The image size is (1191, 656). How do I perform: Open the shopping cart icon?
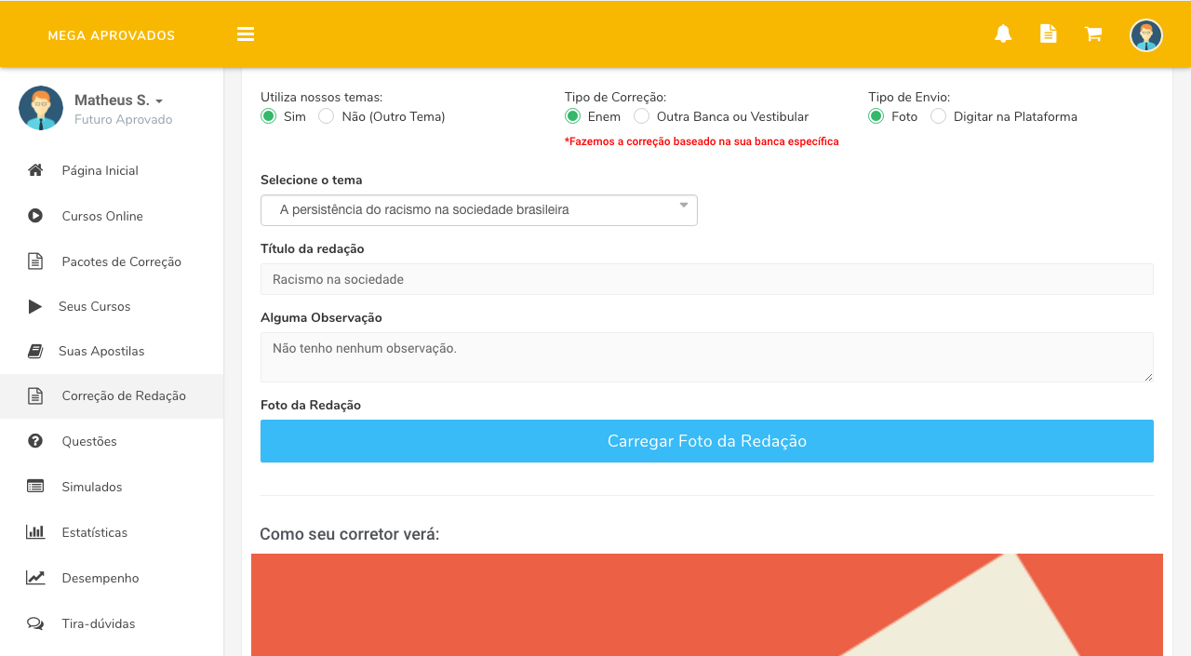[x=1093, y=34]
